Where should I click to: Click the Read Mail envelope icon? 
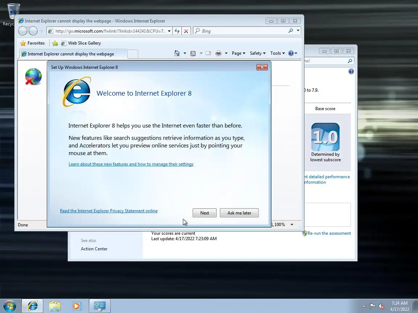[x=209, y=53]
